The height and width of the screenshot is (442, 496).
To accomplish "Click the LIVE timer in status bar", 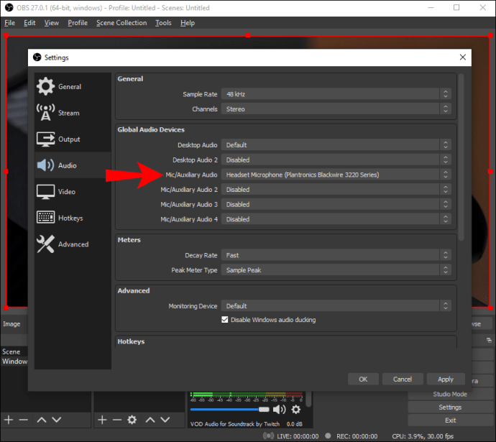I will click(x=298, y=436).
